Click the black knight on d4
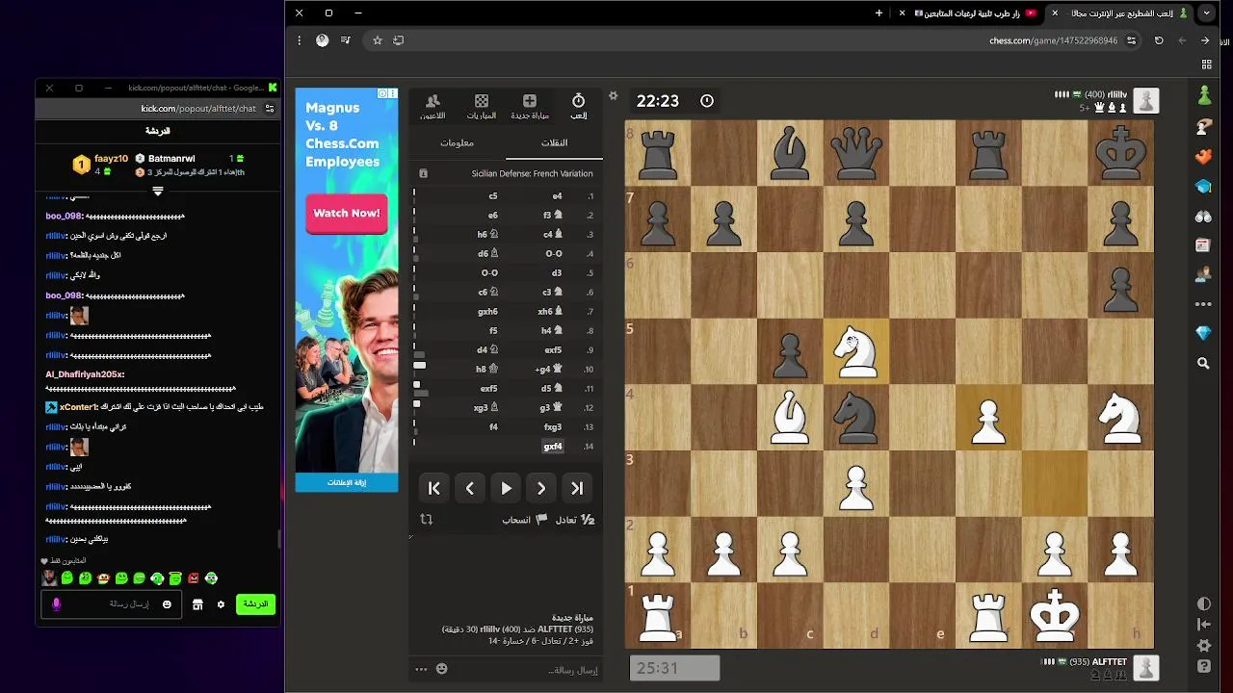 pyautogui.click(x=856, y=417)
